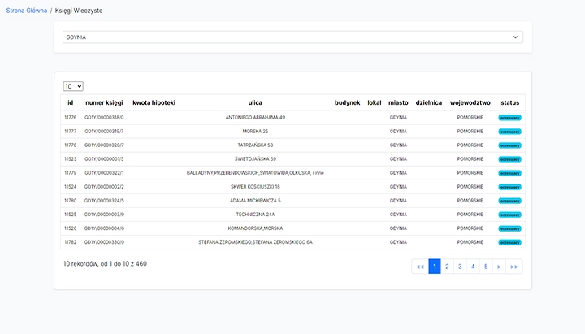Go to the first page with << button
This screenshot has height=334, width=585.
pyautogui.click(x=420, y=267)
